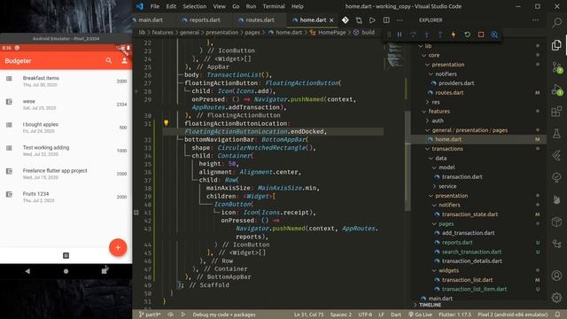
Task: Click Open Changes icon in editor toolbar
Action: pyautogui.click(x=359, y=20)
